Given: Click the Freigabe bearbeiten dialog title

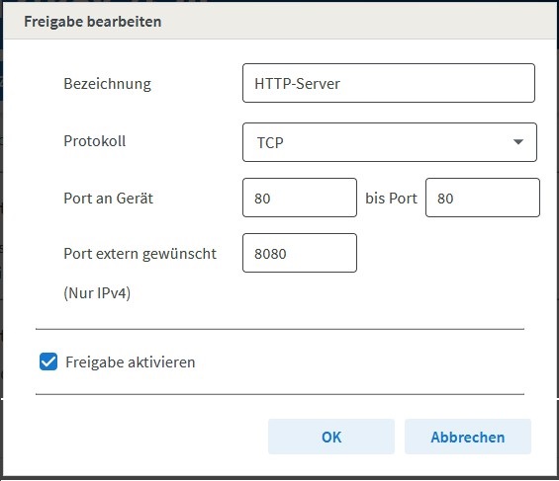Looking at the screenshot, I should tap(93, 22).
